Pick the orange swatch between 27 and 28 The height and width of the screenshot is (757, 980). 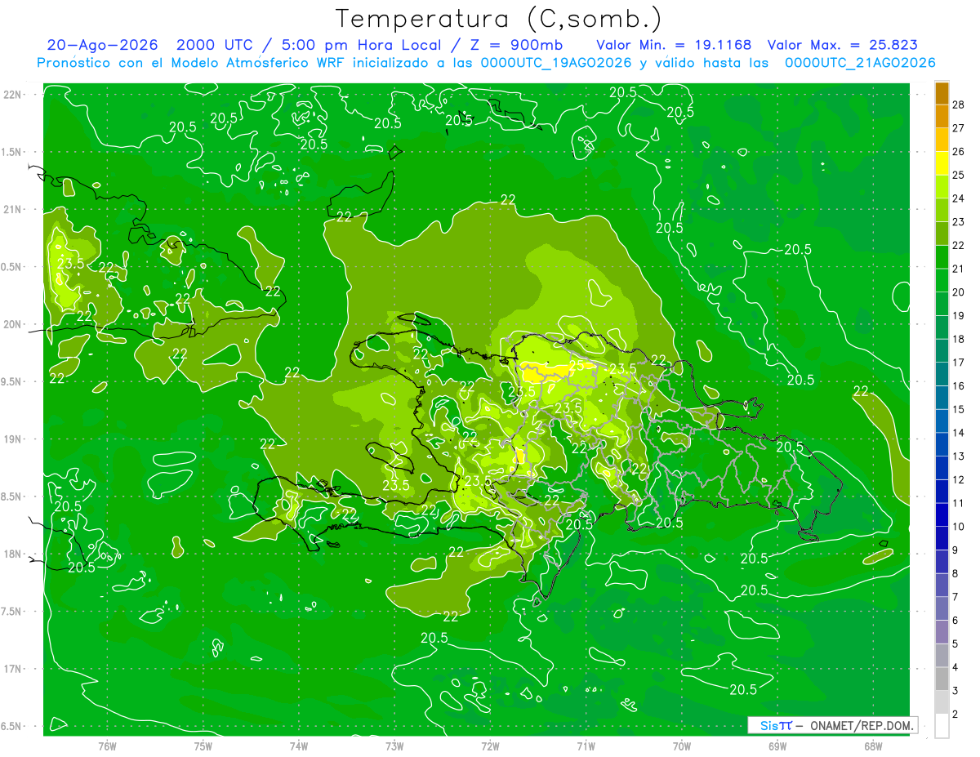pyautogui.click(x=942, y=116)
